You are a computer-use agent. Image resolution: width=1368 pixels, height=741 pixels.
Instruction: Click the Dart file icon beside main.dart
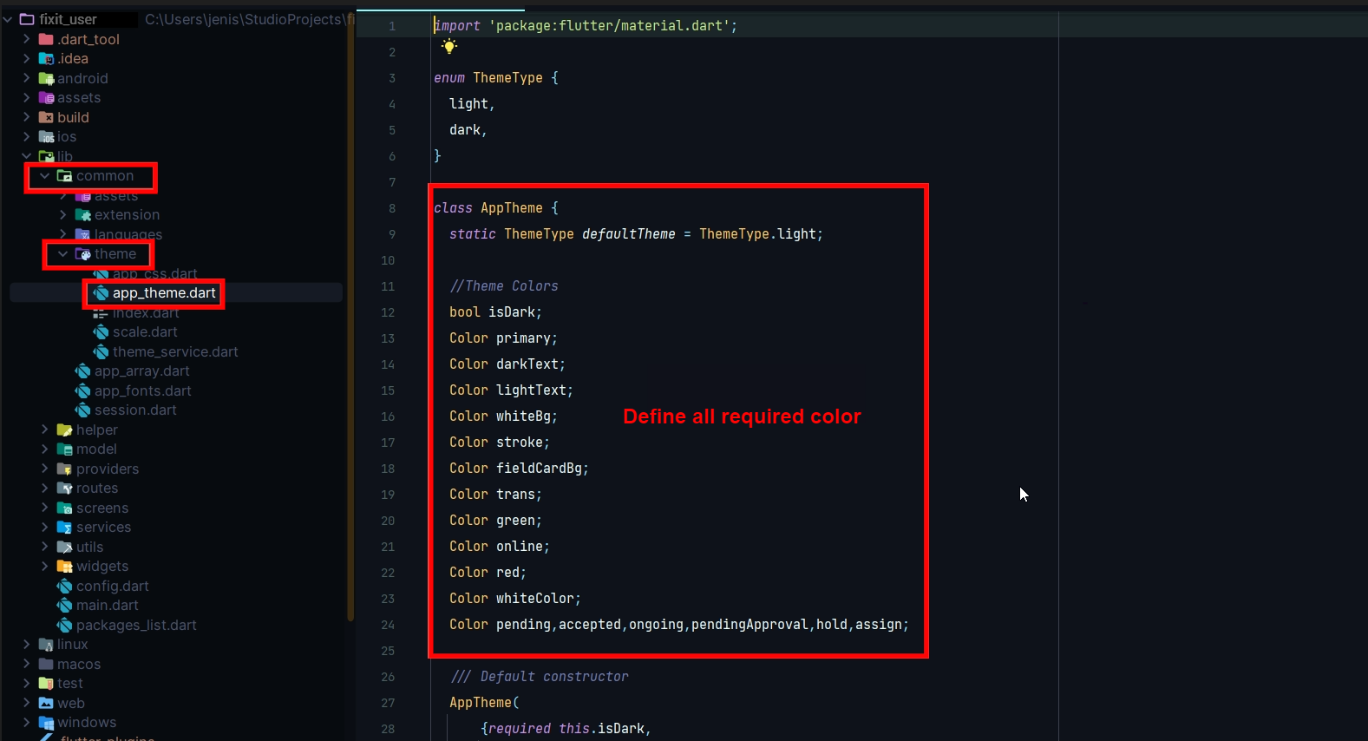coord(65,606)
